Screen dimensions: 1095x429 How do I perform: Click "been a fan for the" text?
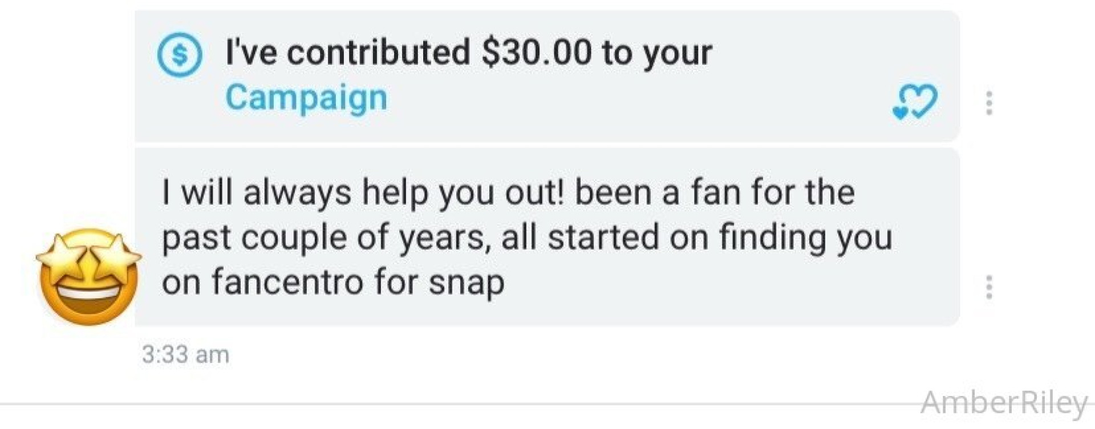715,192
